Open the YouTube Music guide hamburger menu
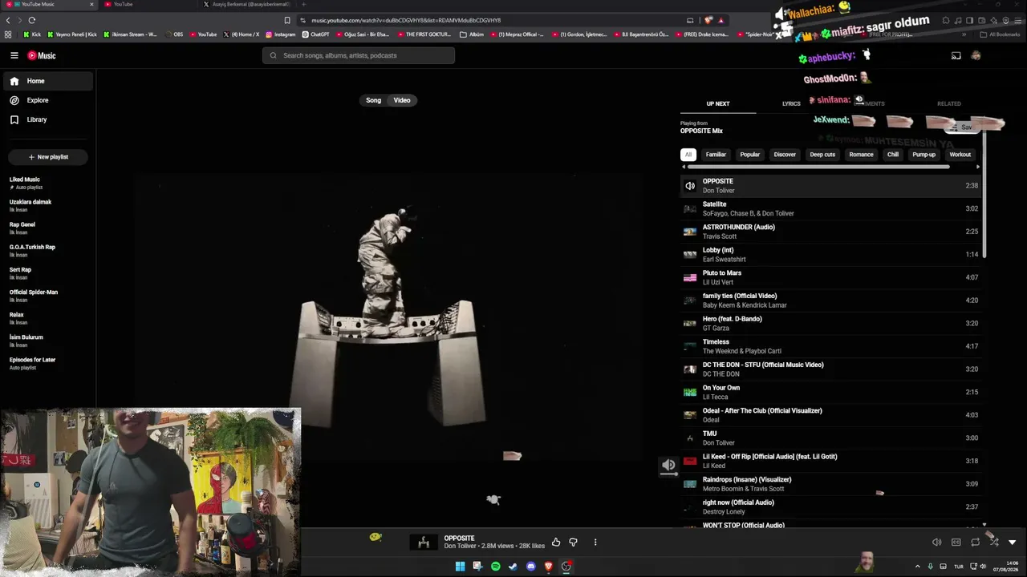Screen dimensions: 1027x577 (x=14, y=55)
